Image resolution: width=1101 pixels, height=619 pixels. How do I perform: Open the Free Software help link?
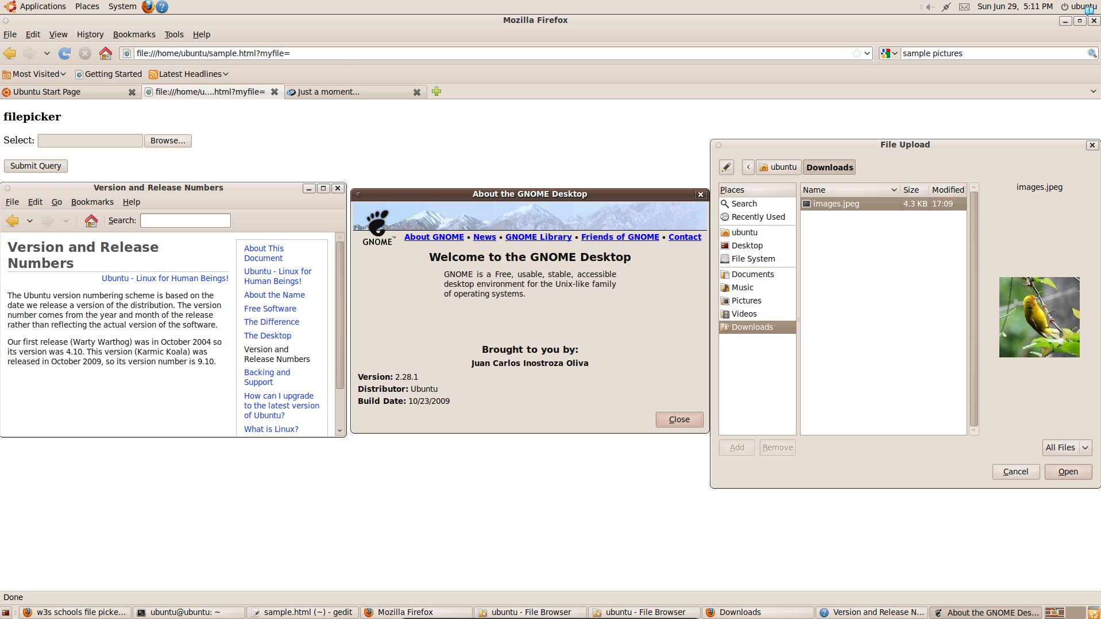[x=270, y=309]
